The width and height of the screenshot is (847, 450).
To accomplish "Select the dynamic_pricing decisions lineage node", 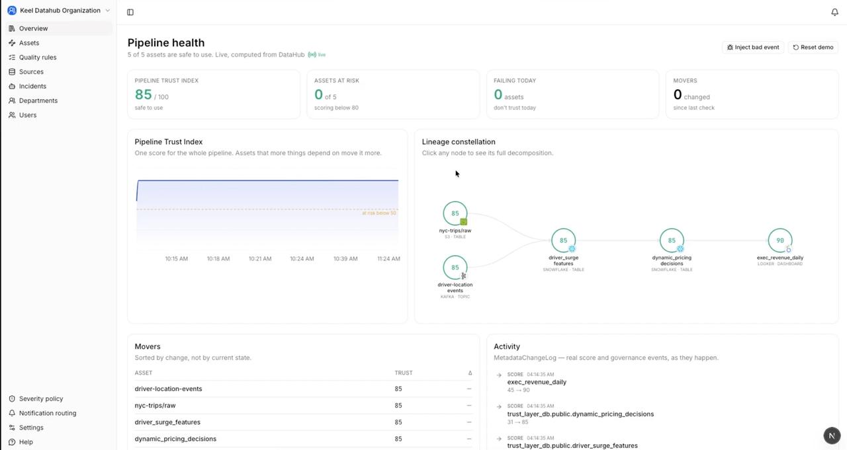I will click(x=672, y=241).
